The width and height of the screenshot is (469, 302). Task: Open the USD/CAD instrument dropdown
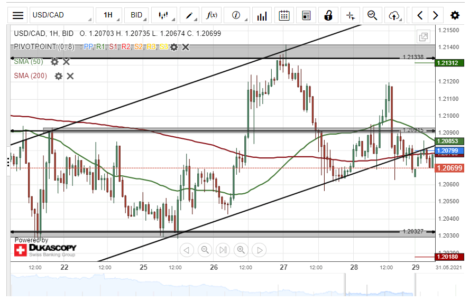tap(61, 15)
